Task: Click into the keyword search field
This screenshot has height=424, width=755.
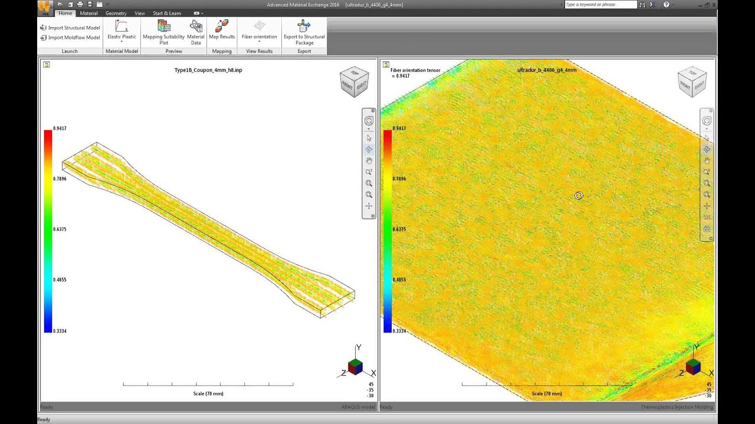Action: (600, 5)
